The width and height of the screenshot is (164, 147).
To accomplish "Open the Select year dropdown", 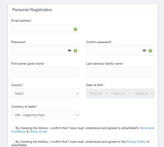I will click(143, 93).
